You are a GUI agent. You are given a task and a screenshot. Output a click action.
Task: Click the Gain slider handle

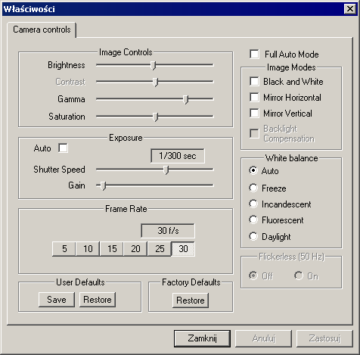[x=103, y=186]
